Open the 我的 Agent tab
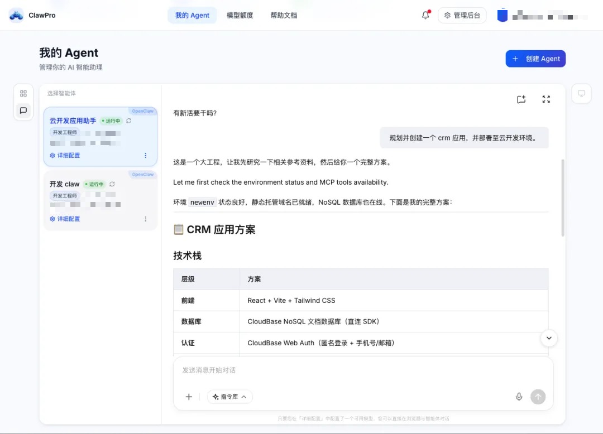This screenshot has width=603, height=434. [192, 16]
